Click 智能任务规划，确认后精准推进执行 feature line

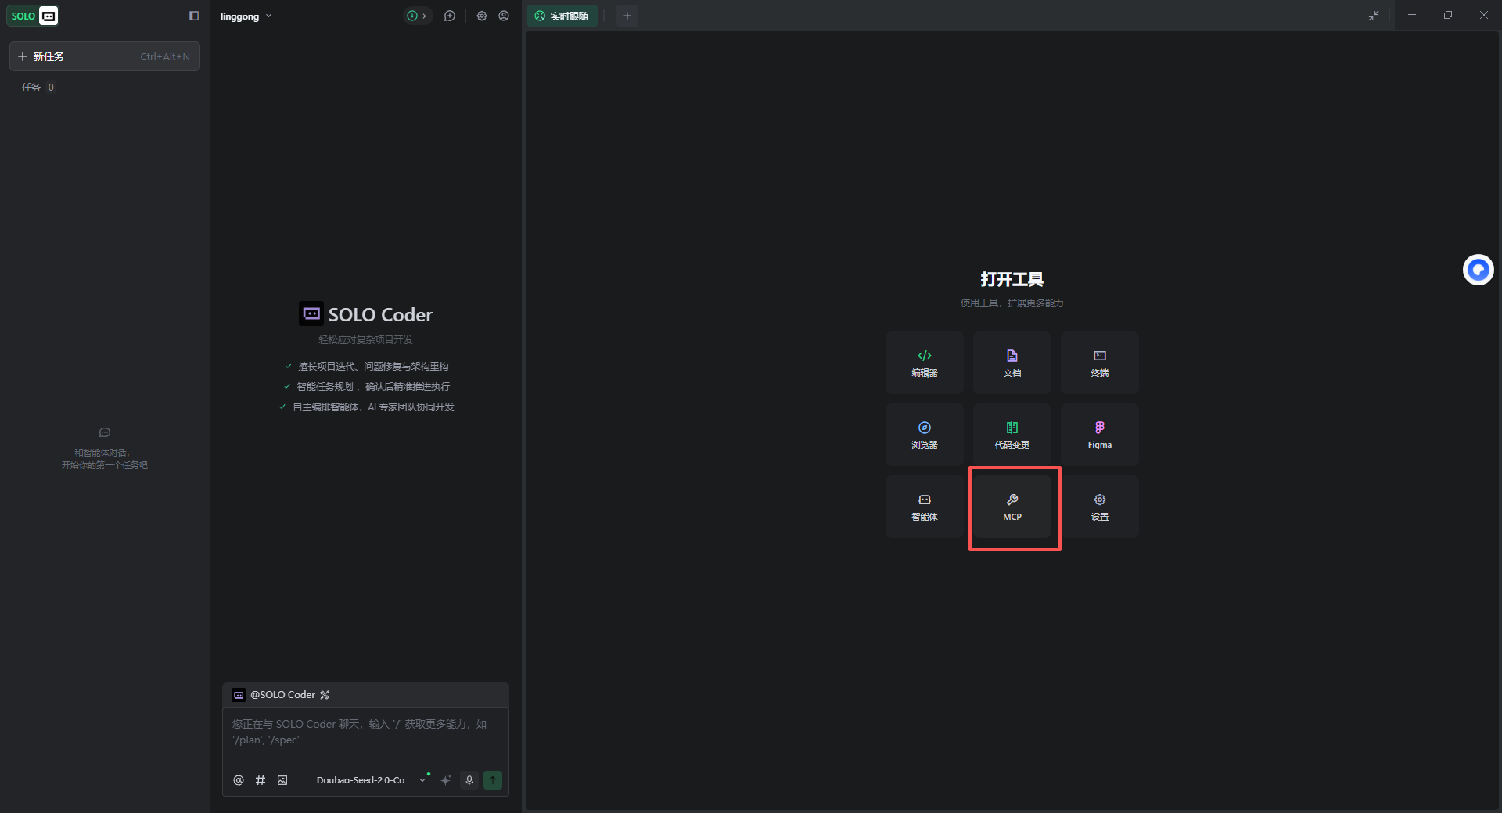(373, 387)
